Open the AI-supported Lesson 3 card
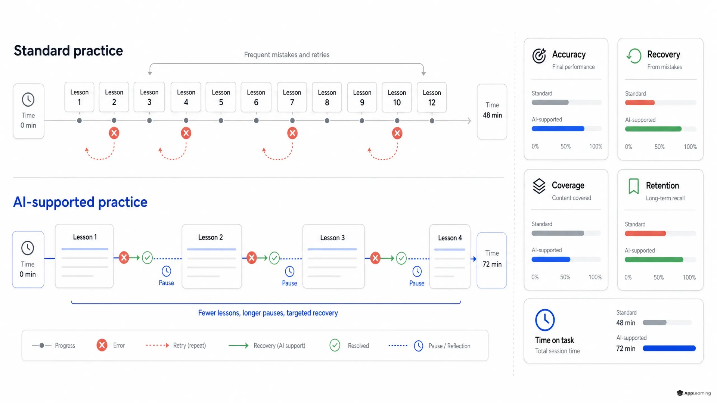Screen dimensions: 717x403 [333, 256]
